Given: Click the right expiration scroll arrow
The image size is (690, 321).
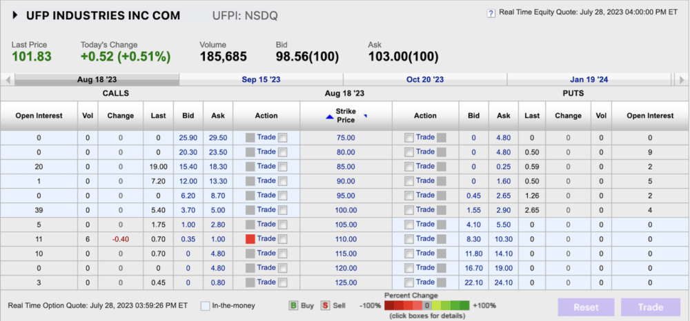Looking at the screenshot, I should pos(682,80).
